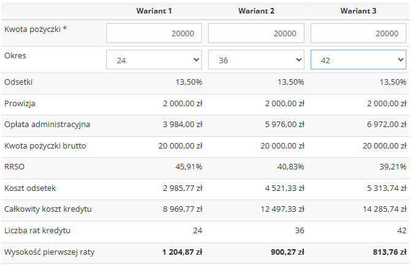Viewport: 418px width, 267px height.
Task: Click the Wariant 1 Prowizja value 2 000,00 zł
Action: point(183,103)
